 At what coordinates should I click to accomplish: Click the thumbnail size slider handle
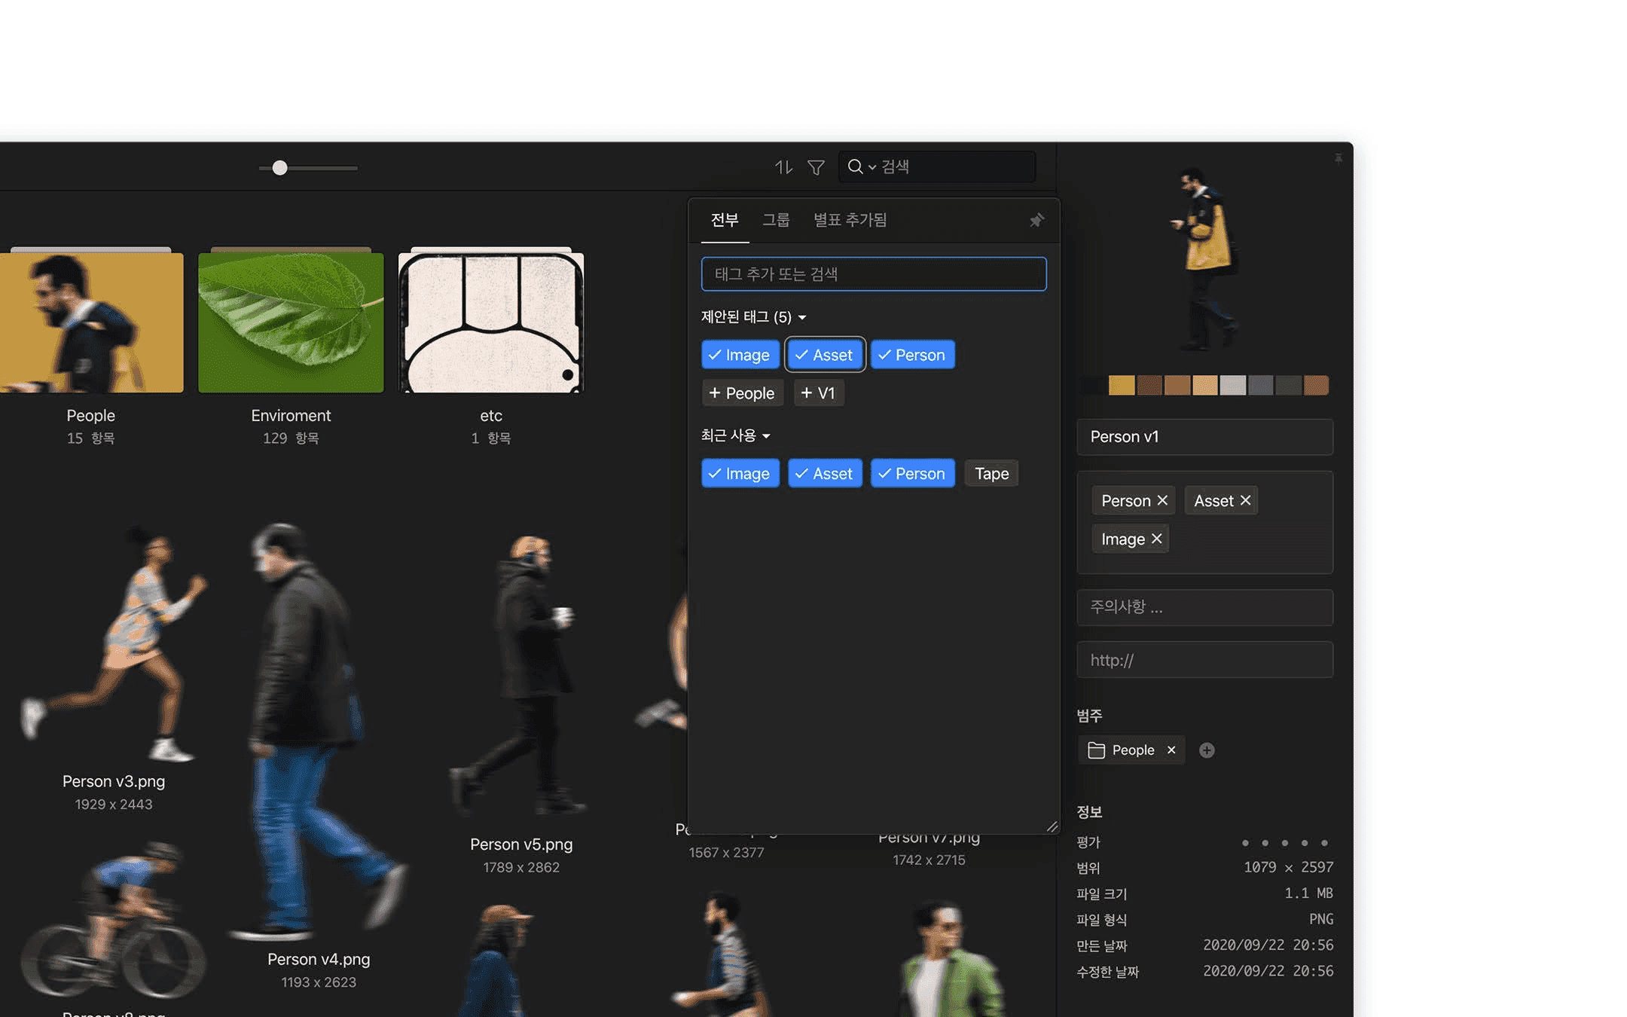tap(279, 168)
